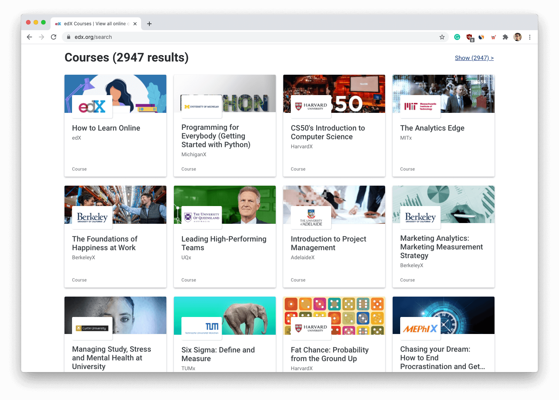This screenshot has width=559, height=400.
Task: Click the Curtin University logo
Action: [92, 328]
